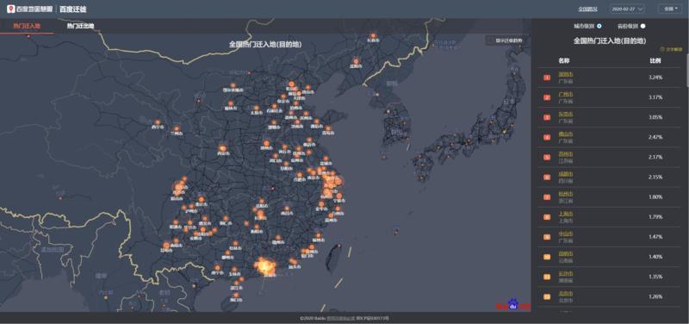Image resolution: width=689 pixels, height=324 pixels.
Task: Click rank 1 badge for 深圳市
Action: [x=547, y=78]
